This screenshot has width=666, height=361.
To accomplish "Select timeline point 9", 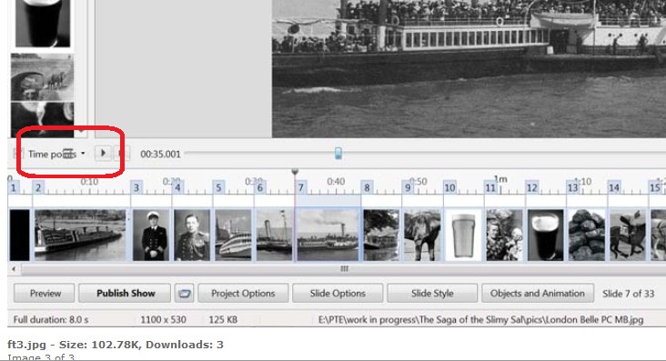I will (408, 187).
